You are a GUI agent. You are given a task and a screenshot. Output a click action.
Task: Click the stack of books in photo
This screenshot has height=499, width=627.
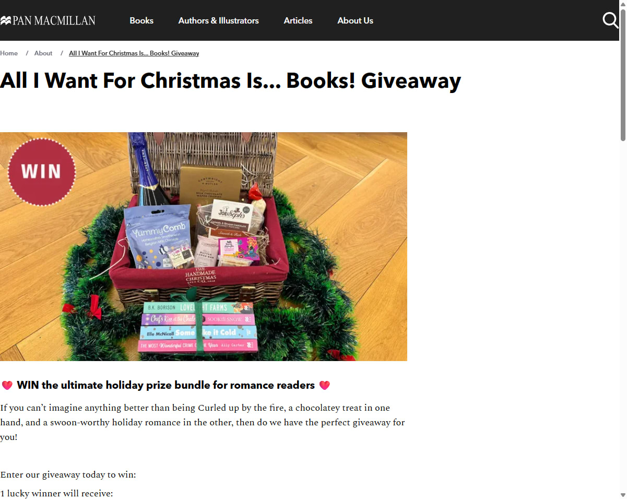(198, 327)
